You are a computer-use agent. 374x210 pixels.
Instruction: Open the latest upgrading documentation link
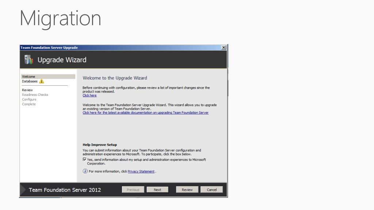pyautogui.click(x=145, y=113)
